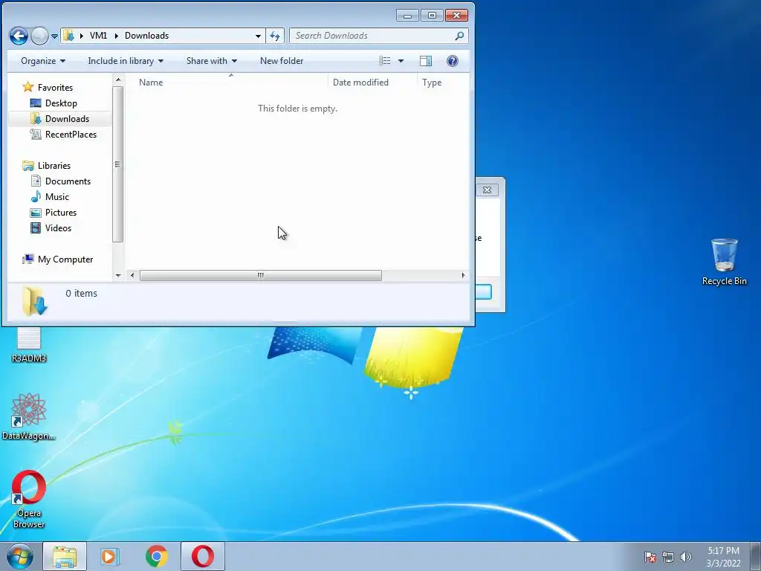Image resolution: width=761 pixels, height=571 pixels.
Task: Open Documents library
Action: click(68, 181)
